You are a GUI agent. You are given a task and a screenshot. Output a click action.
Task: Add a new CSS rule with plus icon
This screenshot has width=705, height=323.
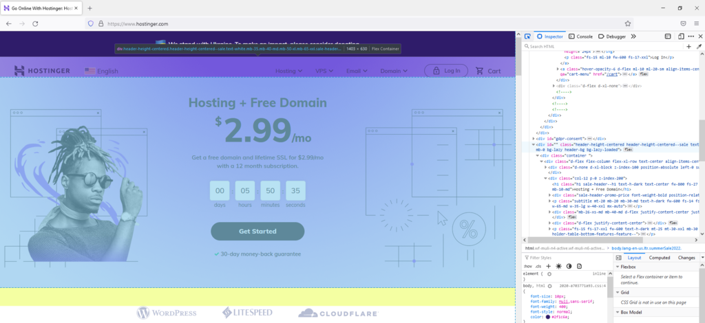(548, 266)
